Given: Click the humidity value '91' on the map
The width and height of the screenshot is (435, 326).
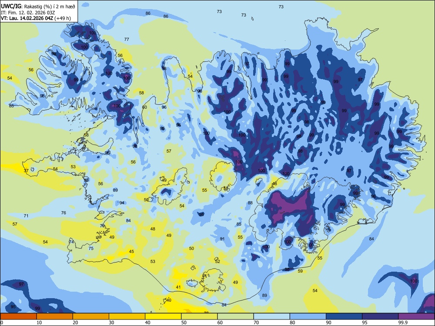Looking at the screenshot, I should tap(222, 239).
